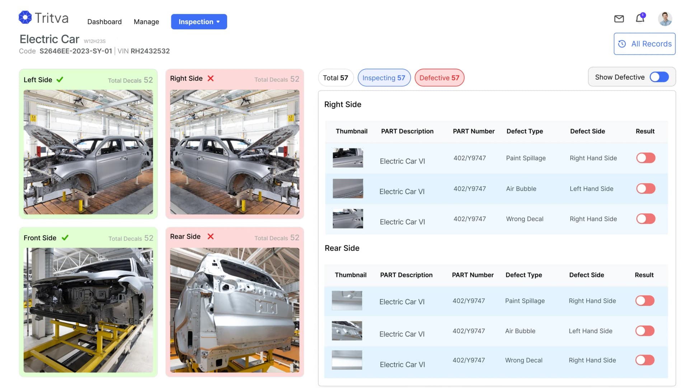Click the user profile avatar
This screenshot has height=388, width=689.
[x=665, y=18]
